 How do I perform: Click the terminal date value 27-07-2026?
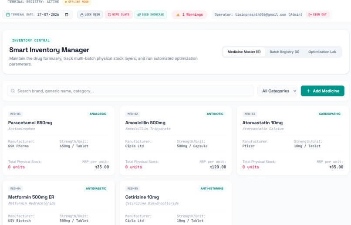[x=48, y=14]
